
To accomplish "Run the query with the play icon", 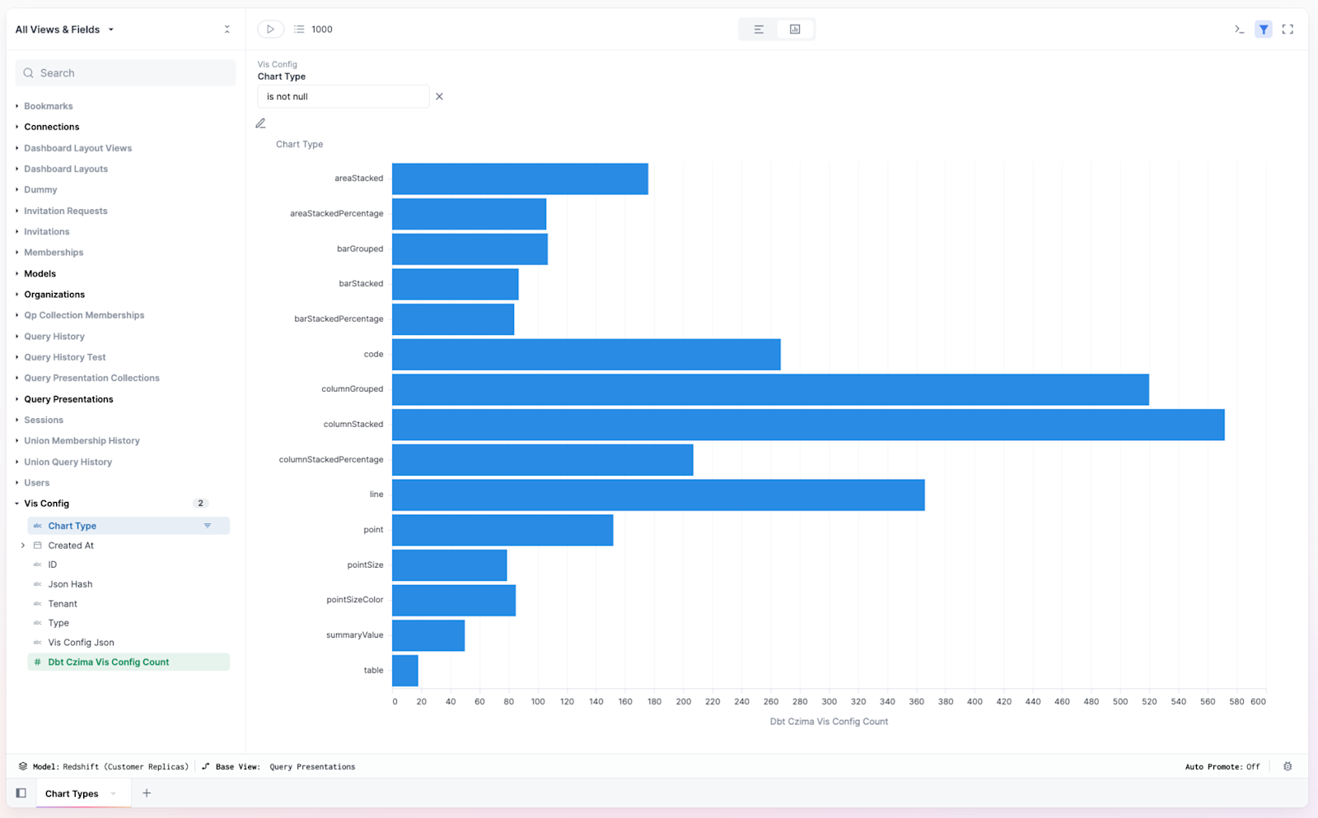I will tap(270, 29).
